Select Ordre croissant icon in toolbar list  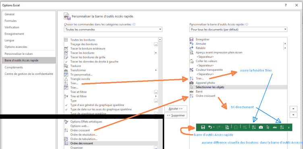coord(191,96)
